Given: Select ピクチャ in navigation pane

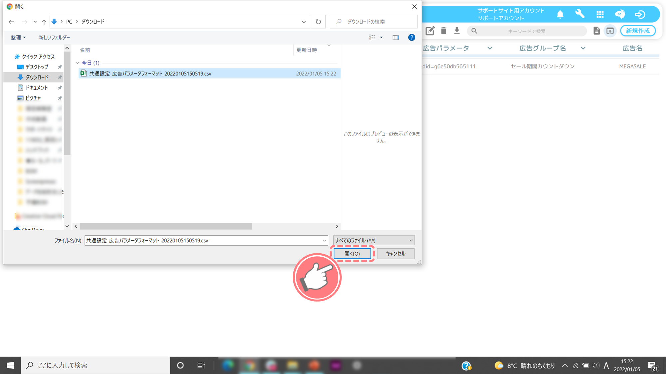Looking at the screenshot, I should (33, 98).
